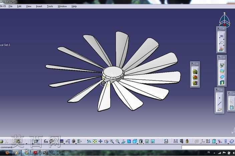
Task: Select the Pan tool
Action: (x=100, y=141)
